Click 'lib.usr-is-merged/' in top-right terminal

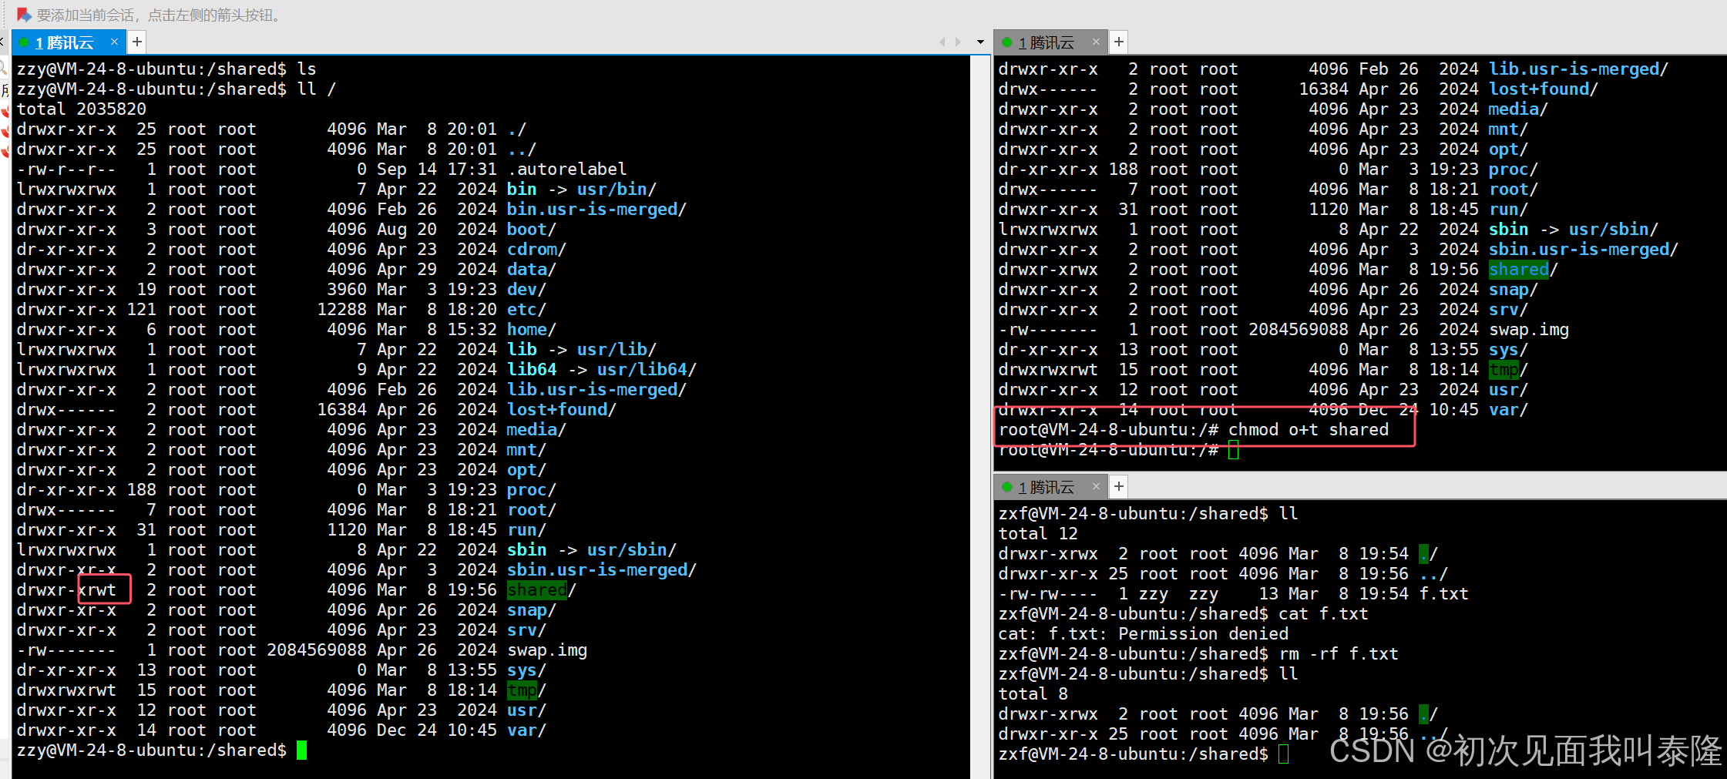tap(1578, 69)
